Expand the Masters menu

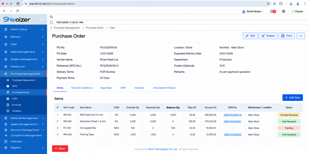pyautogui.click(x=43, y=37)
